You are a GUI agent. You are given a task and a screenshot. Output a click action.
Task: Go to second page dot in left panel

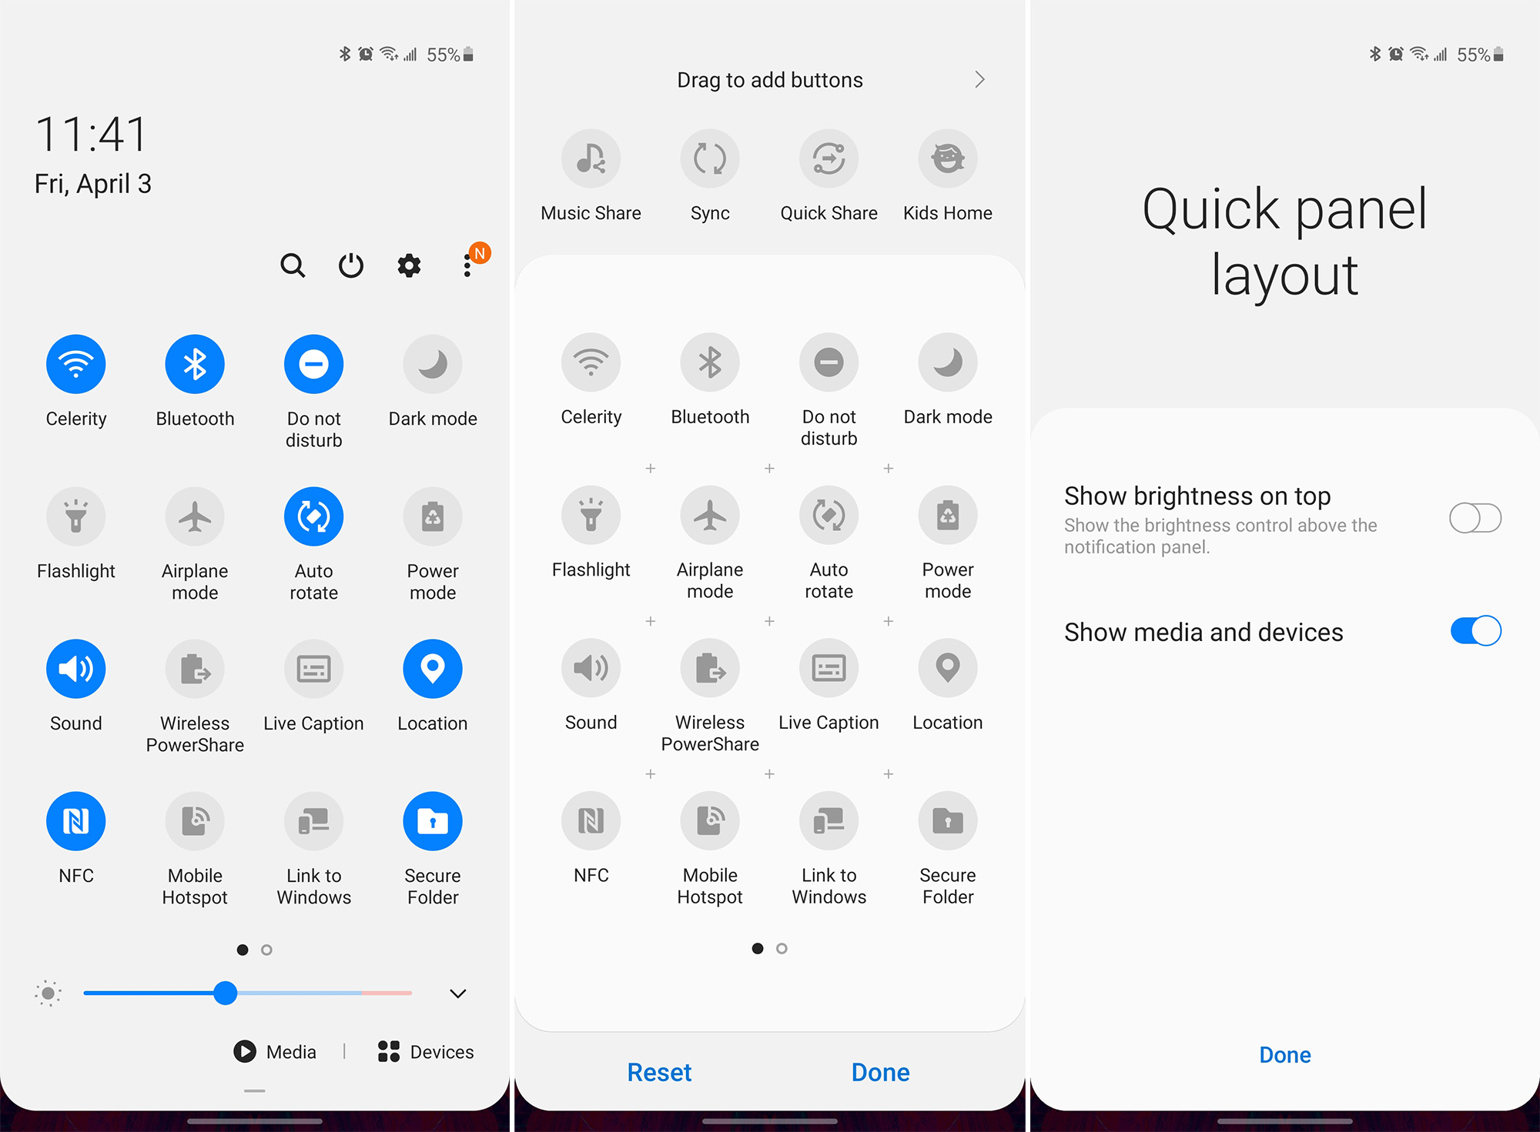click(266, 950)
